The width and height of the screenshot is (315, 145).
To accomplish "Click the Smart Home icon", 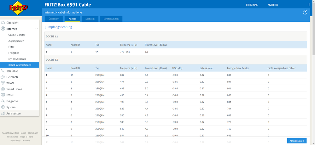I will point(3,89).
